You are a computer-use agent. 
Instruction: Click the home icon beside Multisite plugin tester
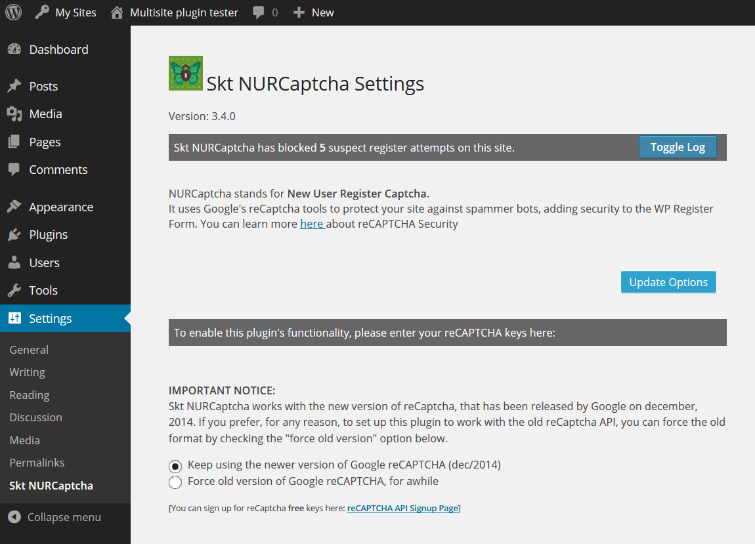(116, 12)
